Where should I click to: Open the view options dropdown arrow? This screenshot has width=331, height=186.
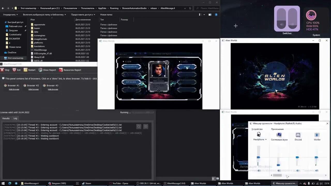(204, 15)
